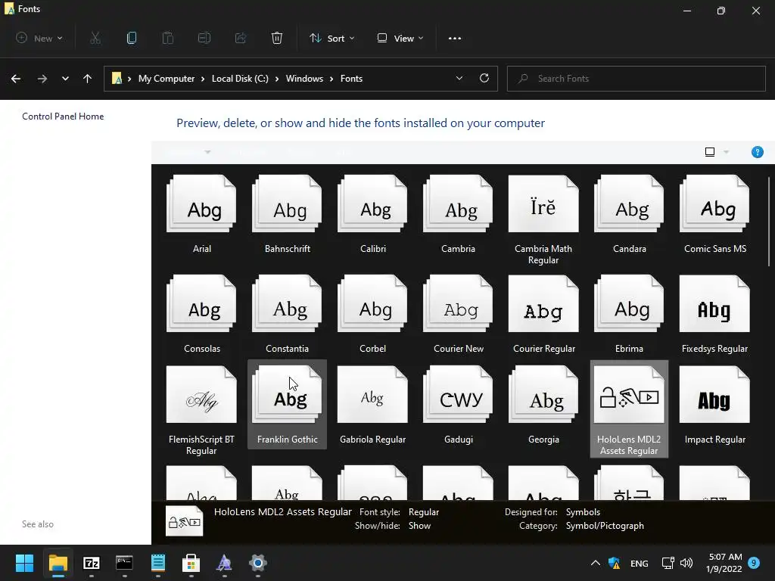Click Windows in the breadcrumb

(x=304, y=79)
